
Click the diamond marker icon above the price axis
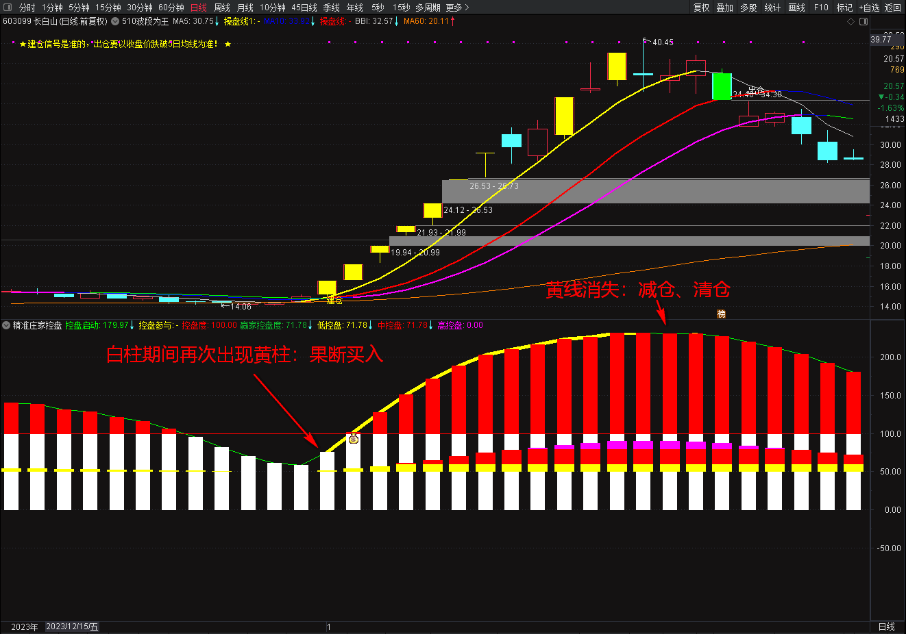[851, 21]
